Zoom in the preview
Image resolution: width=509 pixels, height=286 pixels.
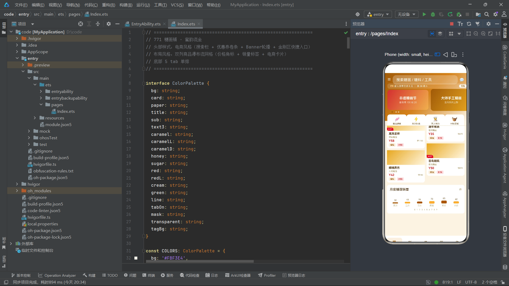483,34
